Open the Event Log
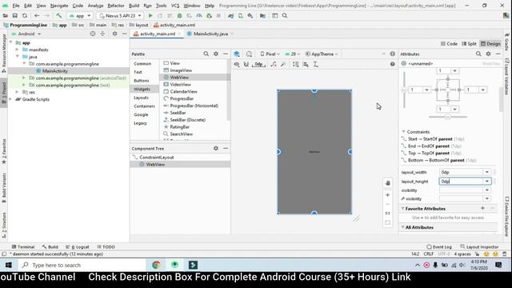 click(439, 247)
